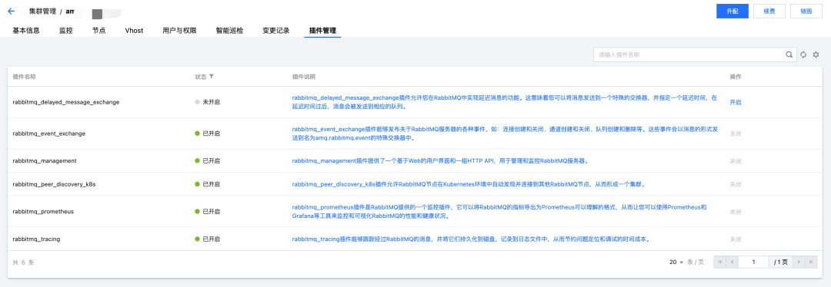Click 关闭 for rabbitmq_prometheus
The width and height of the screenshot is (831, 287).
736,212
